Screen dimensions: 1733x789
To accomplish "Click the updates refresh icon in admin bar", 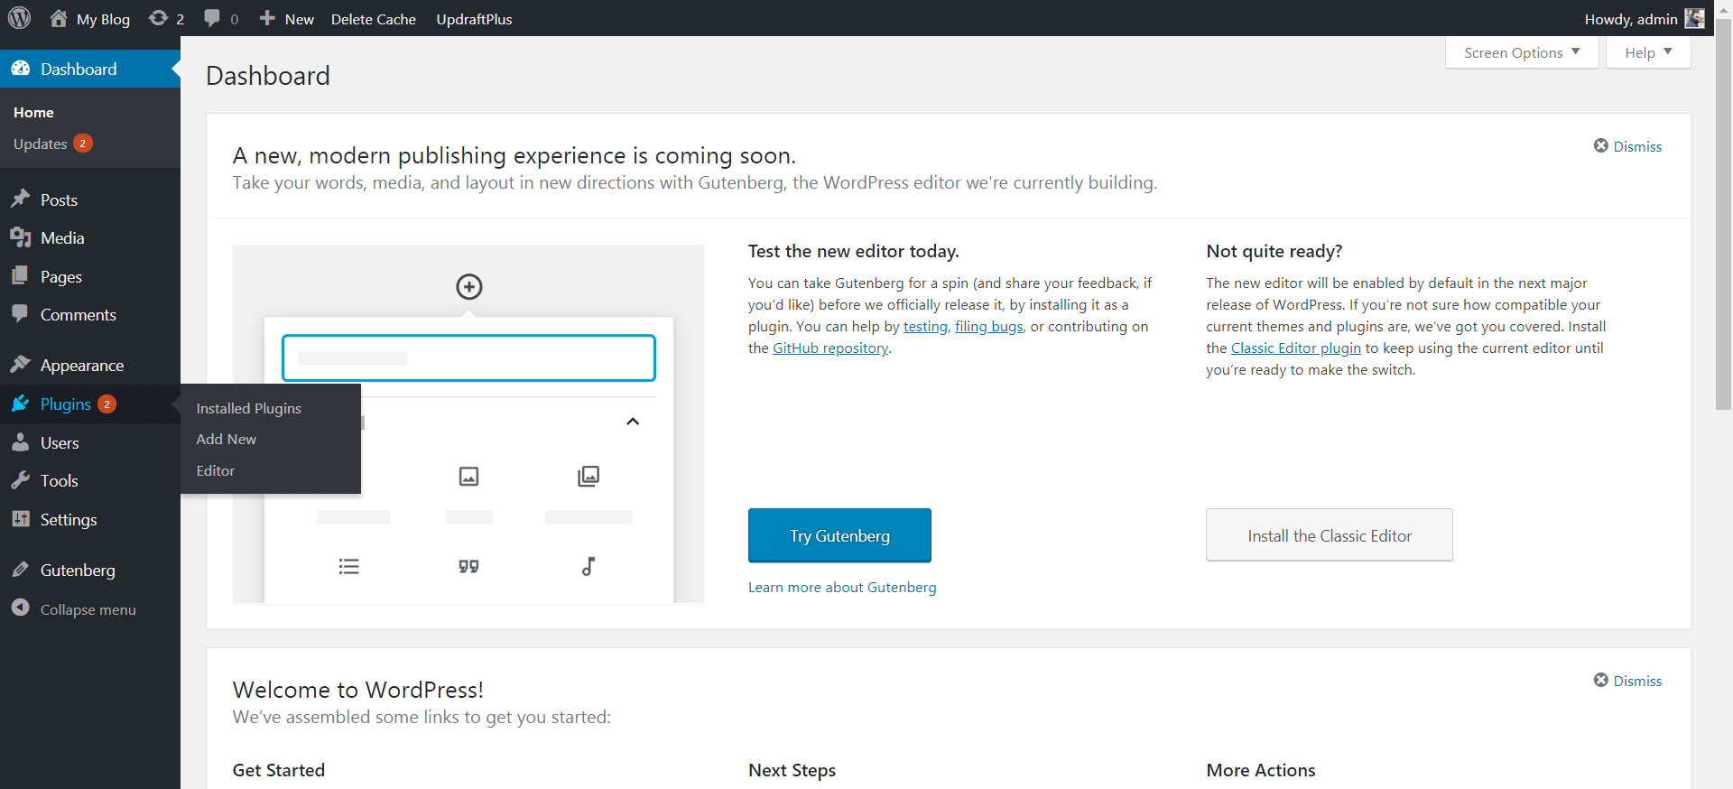I will pos(158,18).
